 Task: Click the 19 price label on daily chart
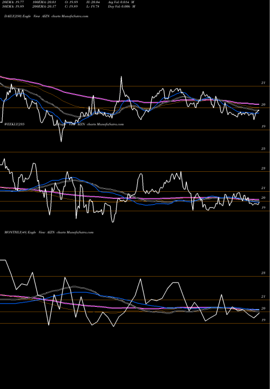click(264, 126)
